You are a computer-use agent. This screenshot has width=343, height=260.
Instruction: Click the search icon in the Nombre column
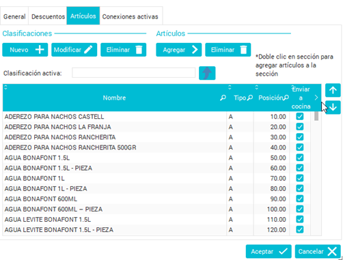tap(223, 98)
